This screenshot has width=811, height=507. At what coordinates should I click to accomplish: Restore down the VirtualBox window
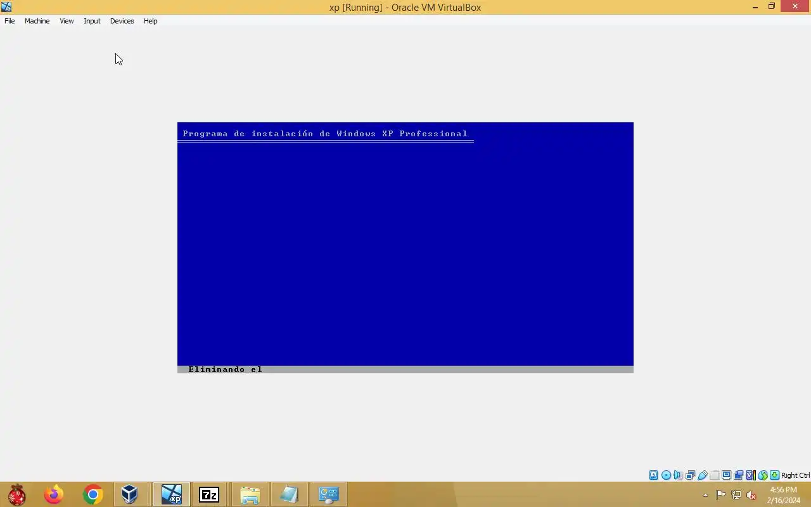click(x=772, y=7)
